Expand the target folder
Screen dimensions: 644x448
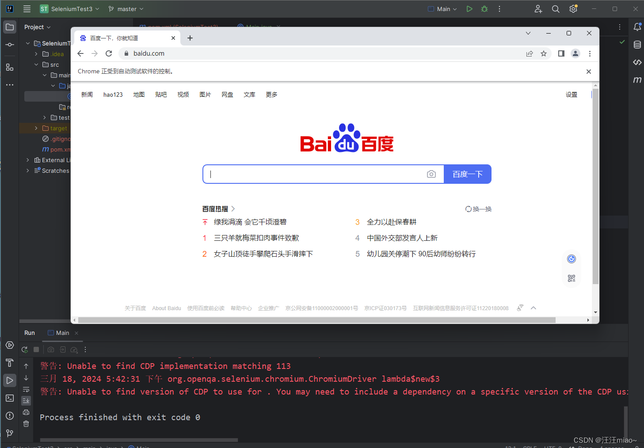(x=36, y=128)
